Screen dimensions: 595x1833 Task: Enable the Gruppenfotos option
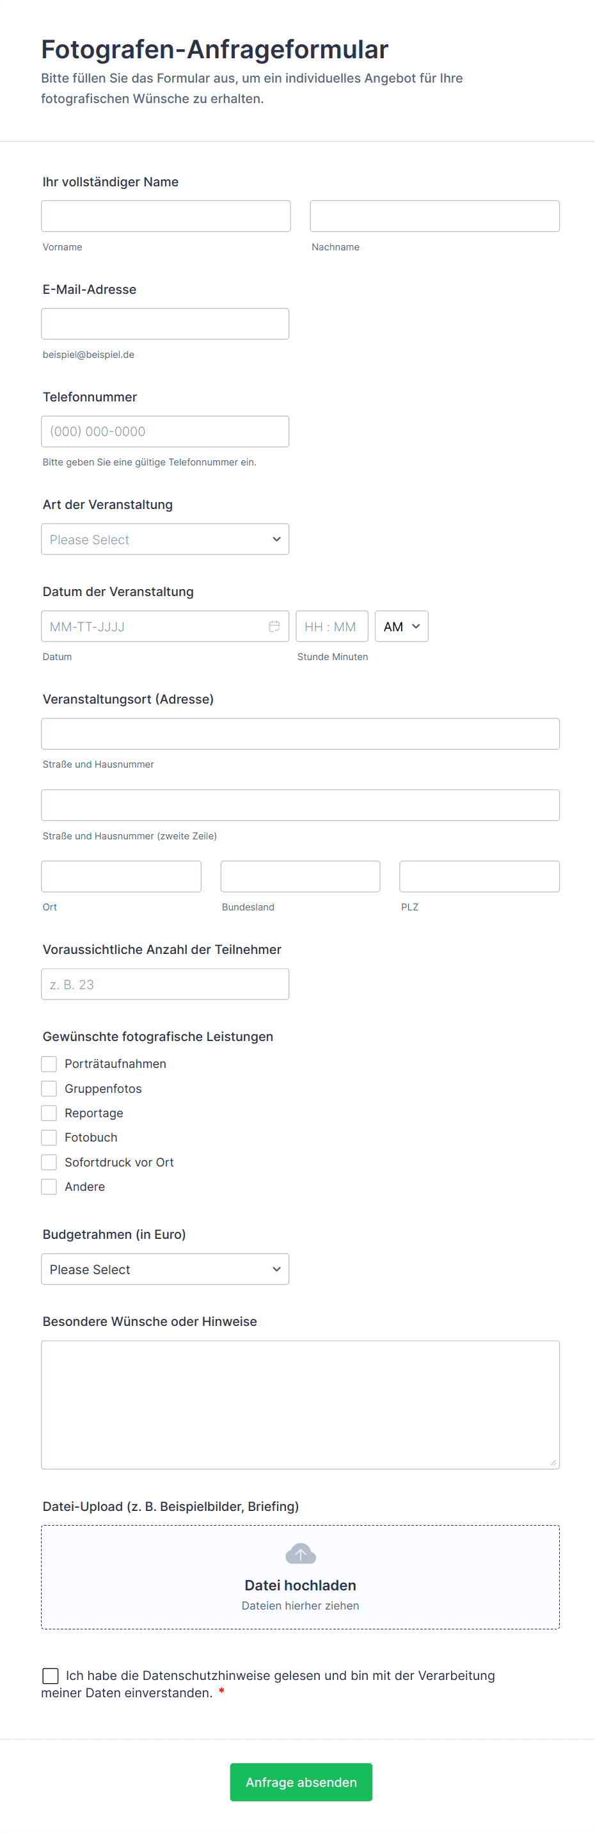tap(49, 1088)
